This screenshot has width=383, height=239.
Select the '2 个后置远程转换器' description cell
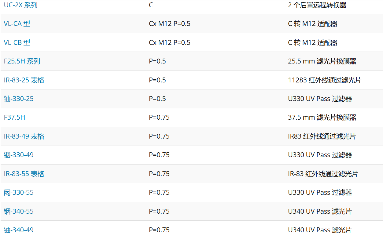pos(317,5)
